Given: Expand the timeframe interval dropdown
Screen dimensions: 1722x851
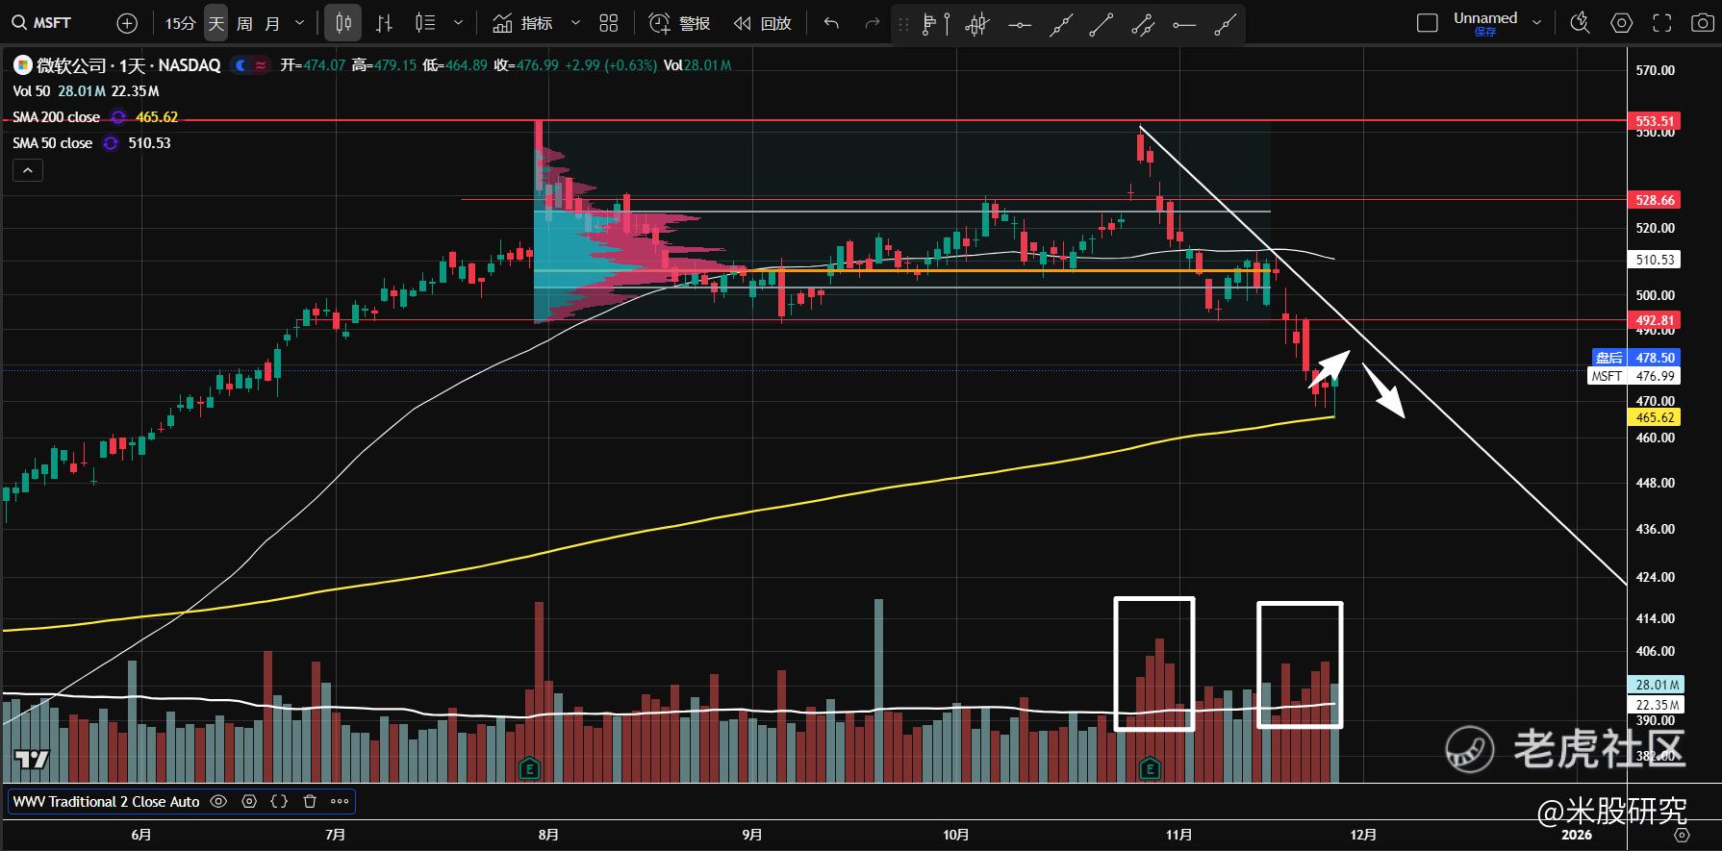Looking at the screenshot, I should coord(299,23).
